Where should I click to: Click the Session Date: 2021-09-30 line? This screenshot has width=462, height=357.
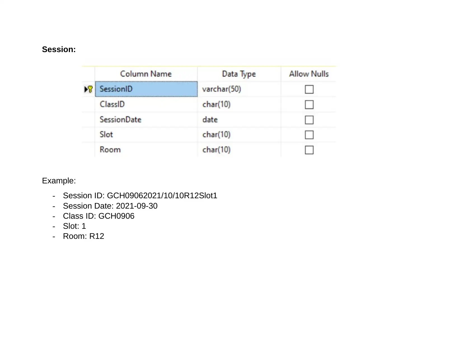pos(110,206)
